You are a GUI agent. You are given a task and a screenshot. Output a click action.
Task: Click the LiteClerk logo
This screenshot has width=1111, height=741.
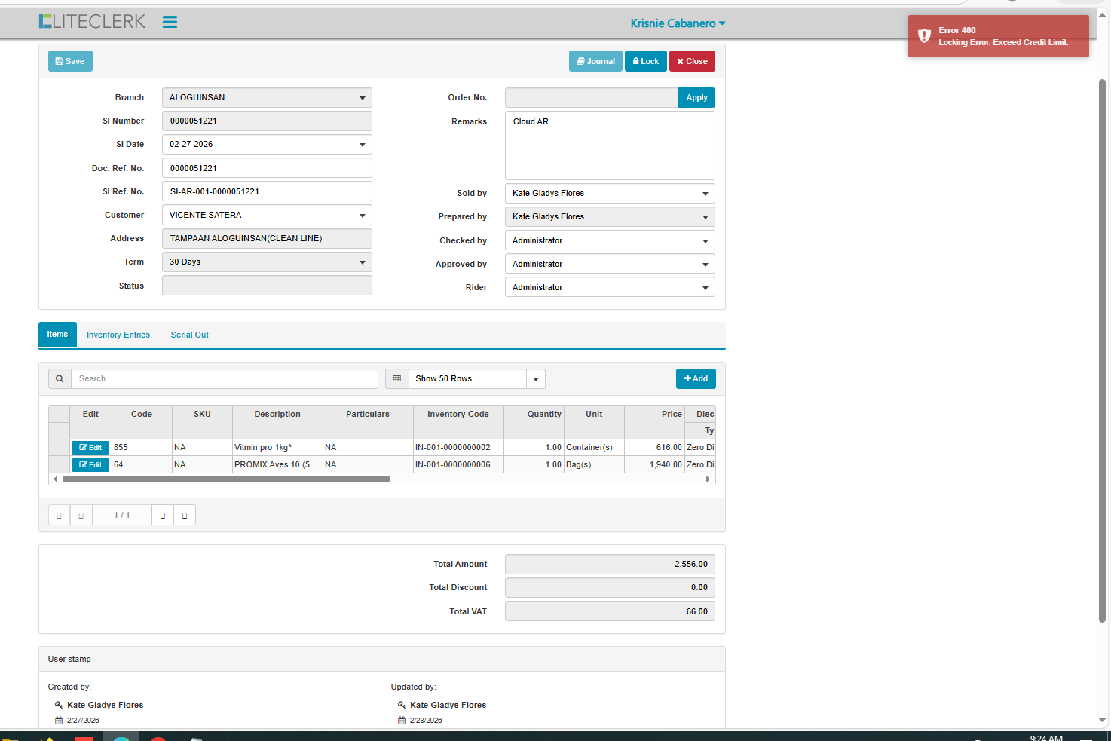(92, 22)
